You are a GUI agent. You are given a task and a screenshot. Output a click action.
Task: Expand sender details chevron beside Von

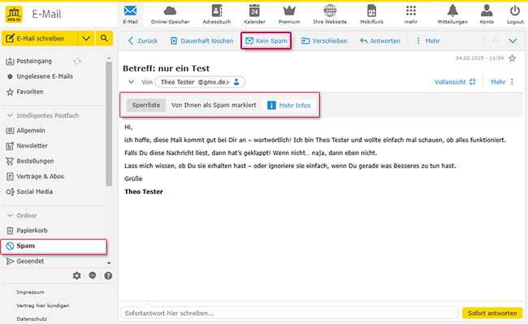132,82
